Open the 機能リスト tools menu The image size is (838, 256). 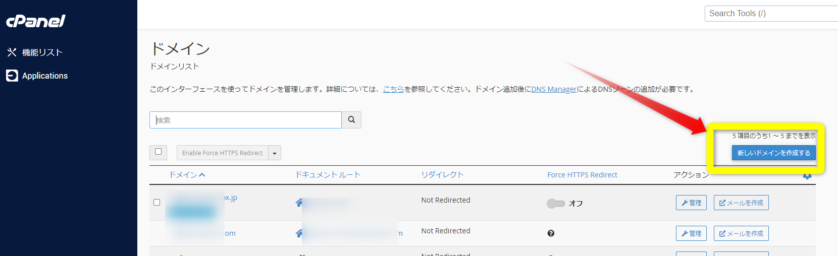click(35, 52)
